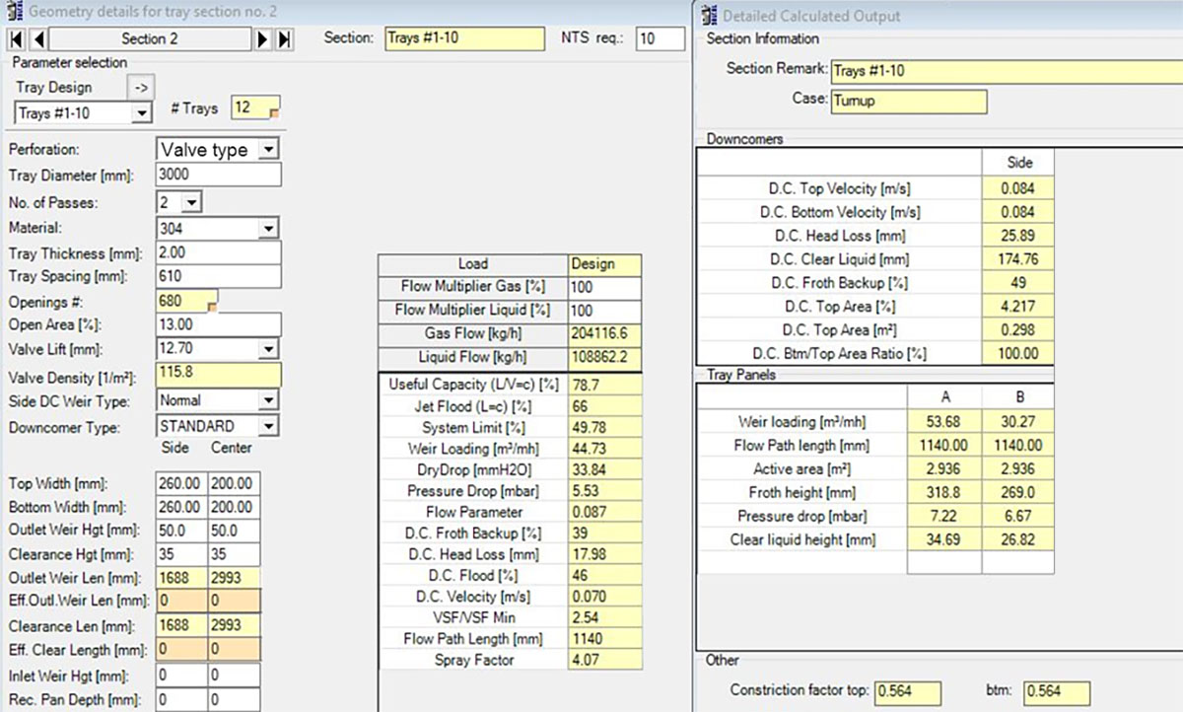Viewport: 1183px width, 712px height.
Task: Click the Spray Factor value 4.07
Action: pyautogui.click(x=604, y=661)
